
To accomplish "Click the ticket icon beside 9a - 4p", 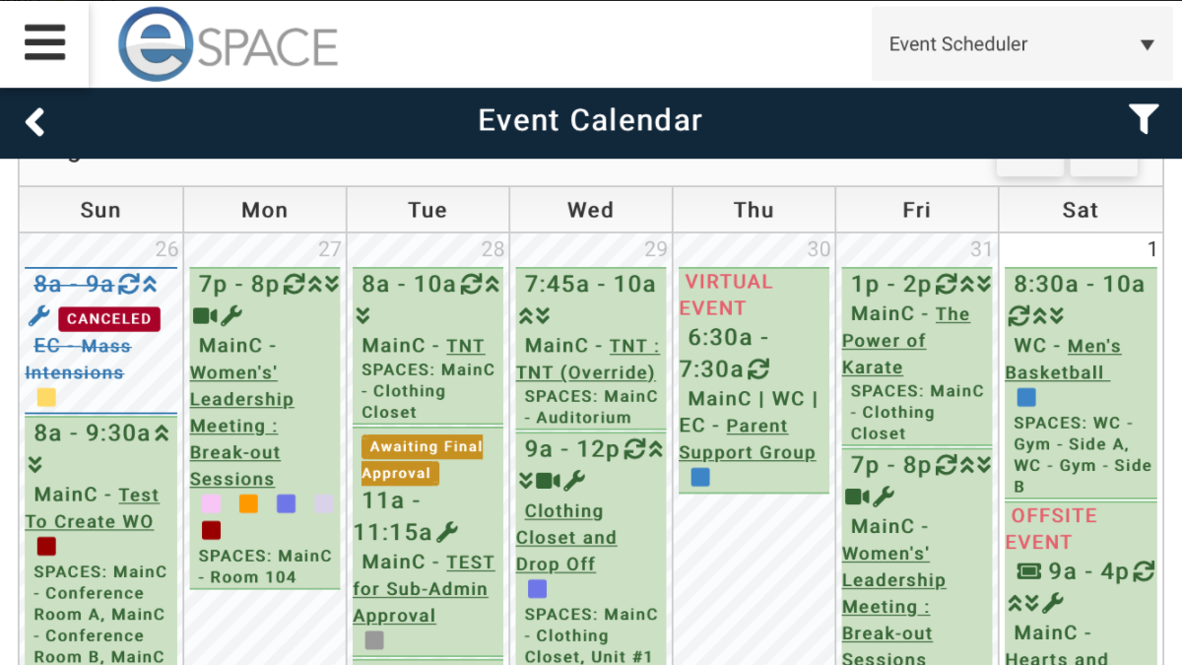I will pos(1028,570).
